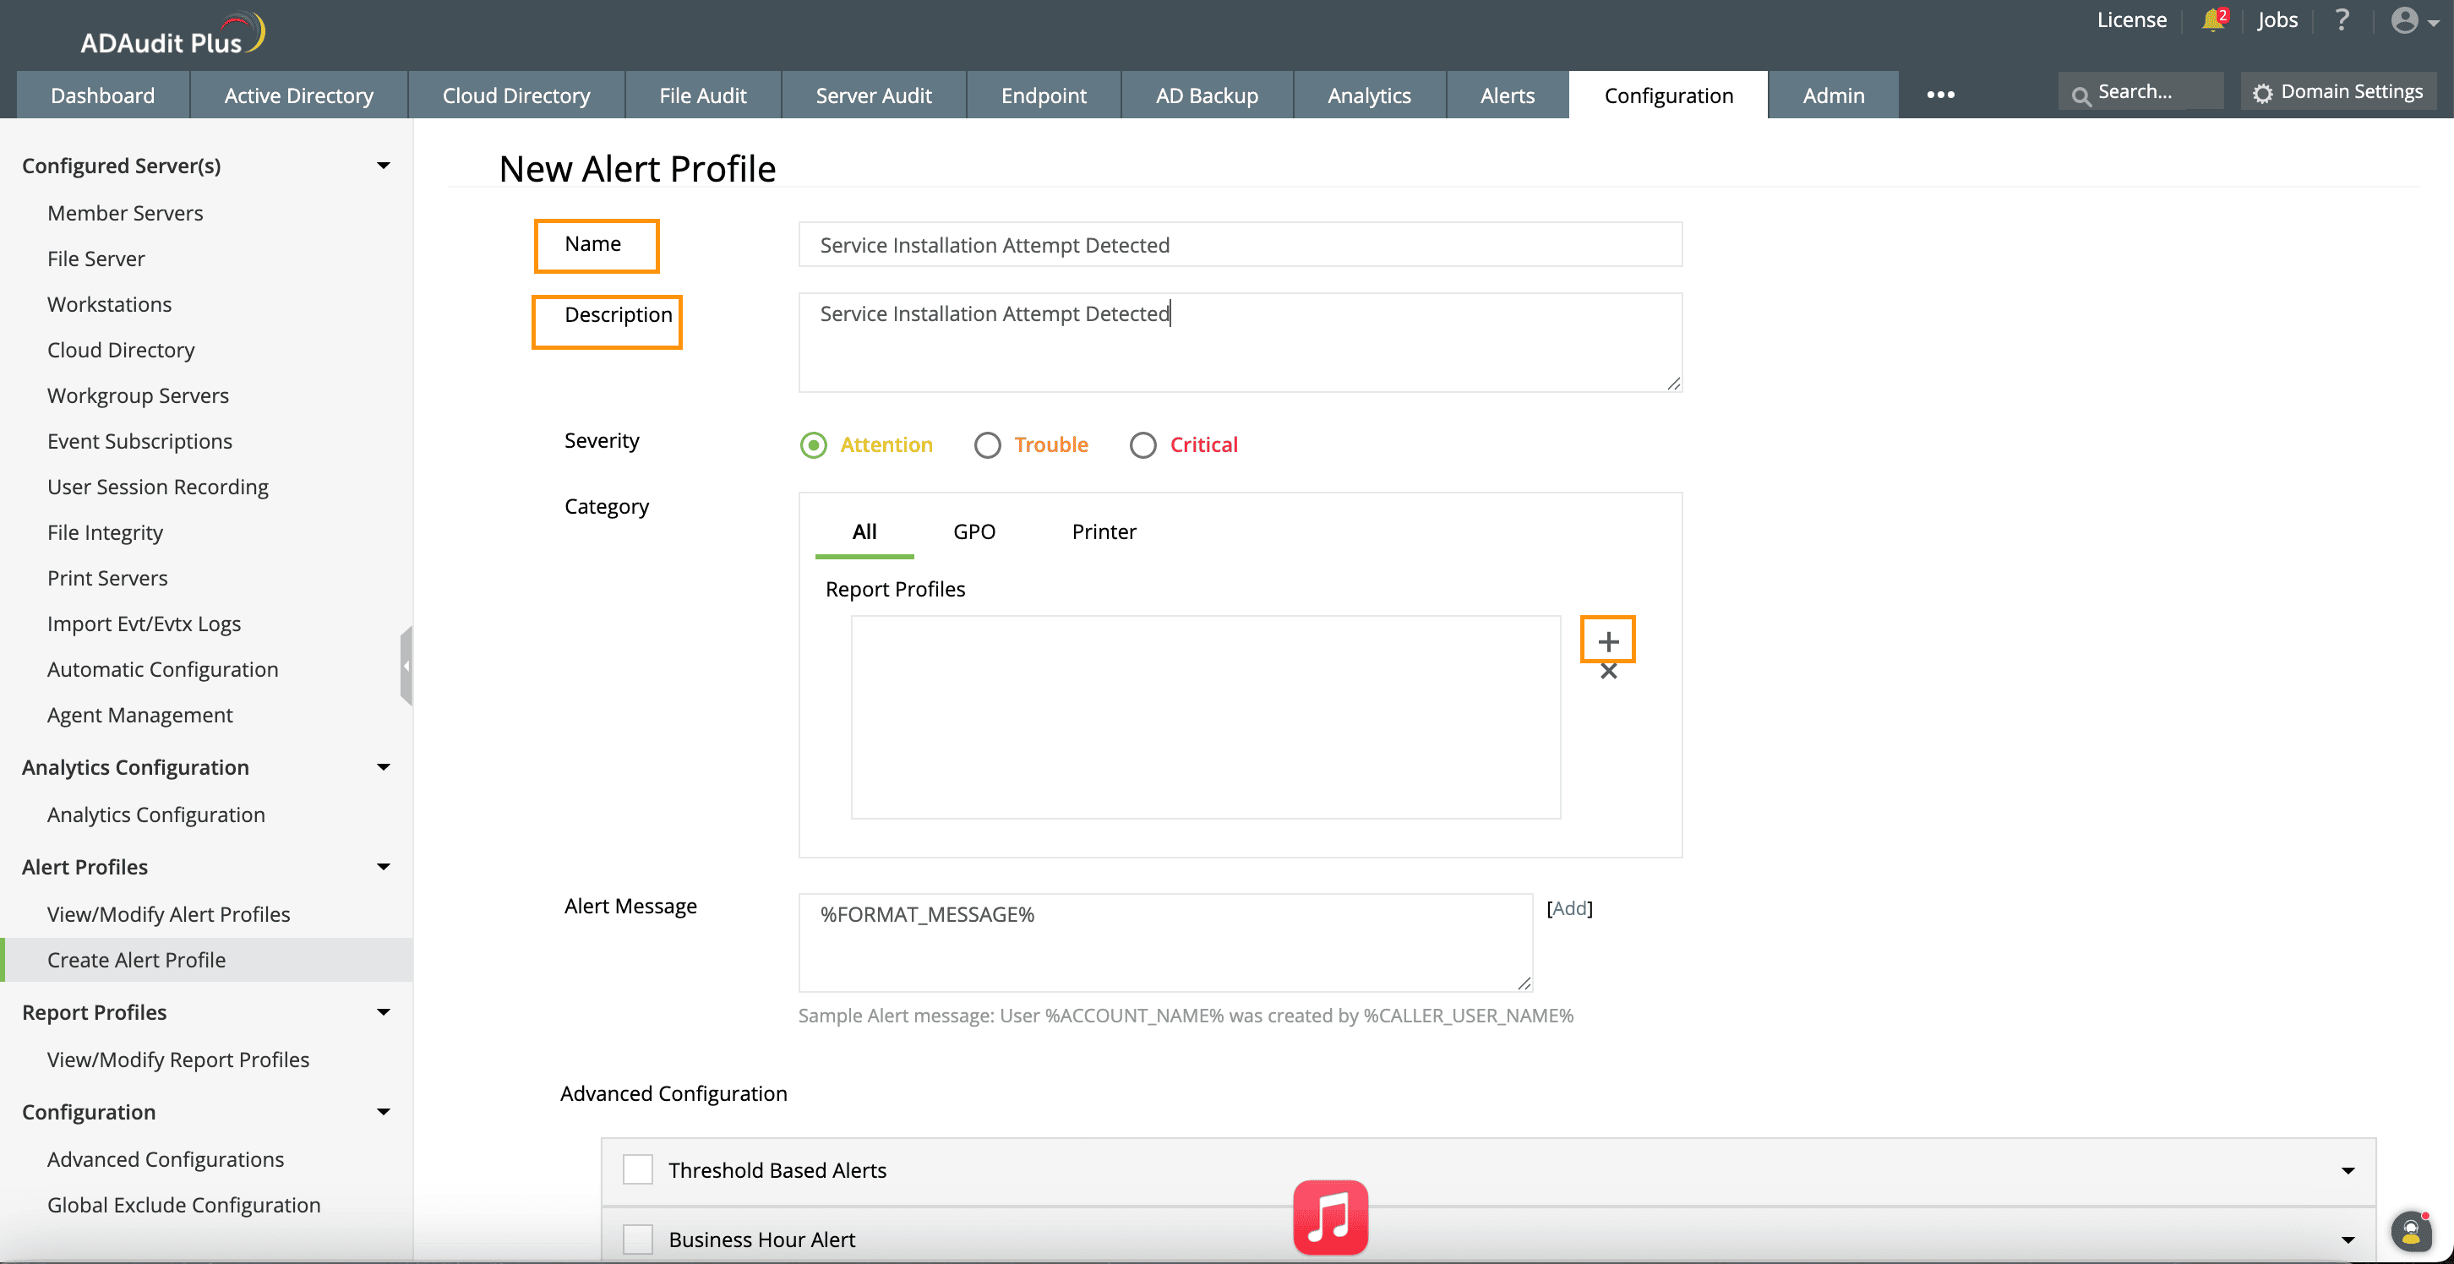Open the Music app icon in dock
Viewport: 2454px width, 1264px height.
point(1330,1217)
